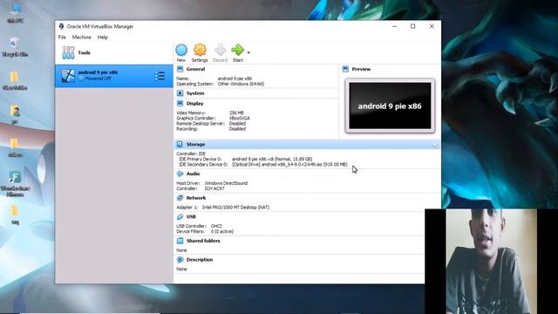Minimize the VirtualBox Manager window
Screen dimensions: 558x314
click(x=394, y=26)
